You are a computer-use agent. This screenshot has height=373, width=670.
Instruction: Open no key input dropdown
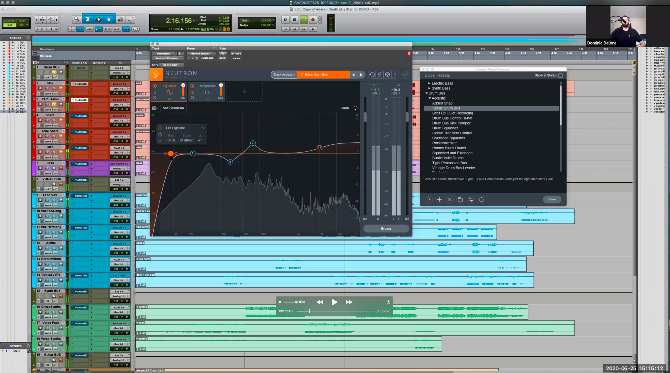172,65
